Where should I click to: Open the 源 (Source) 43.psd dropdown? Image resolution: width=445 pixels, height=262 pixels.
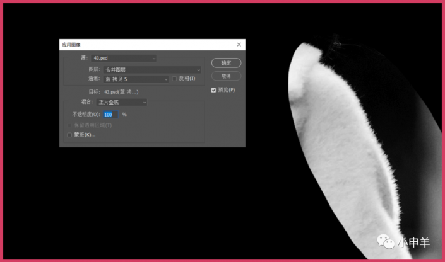tap(124, 58)
